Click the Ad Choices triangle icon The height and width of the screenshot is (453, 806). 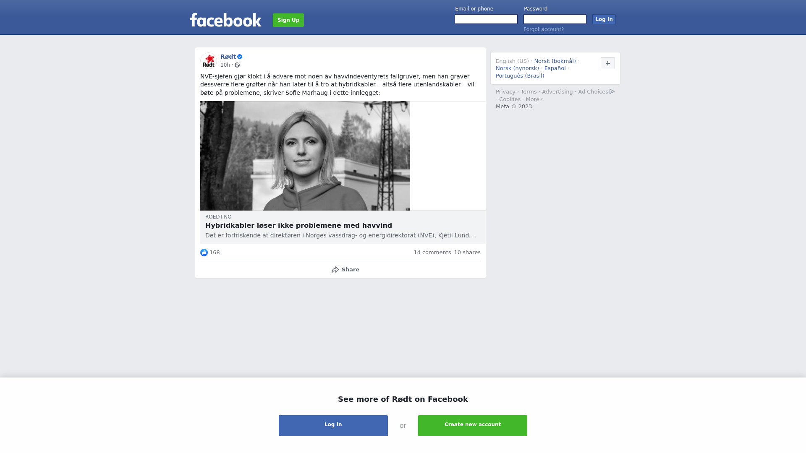[x=612, y=91]
